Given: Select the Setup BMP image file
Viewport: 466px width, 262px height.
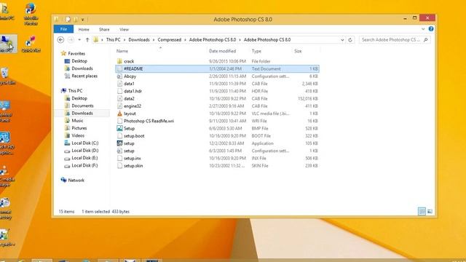Looking at the screenshot, I should click(x=217, y=128).
